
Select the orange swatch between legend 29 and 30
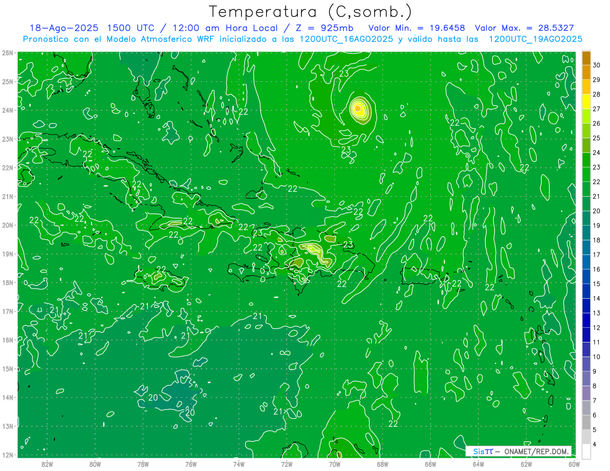(587, 72)
